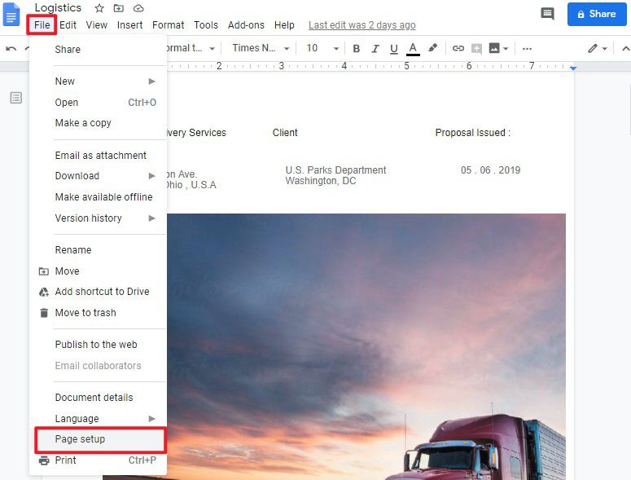Click the move-to-folder icon beside the title

pos(118,8)
